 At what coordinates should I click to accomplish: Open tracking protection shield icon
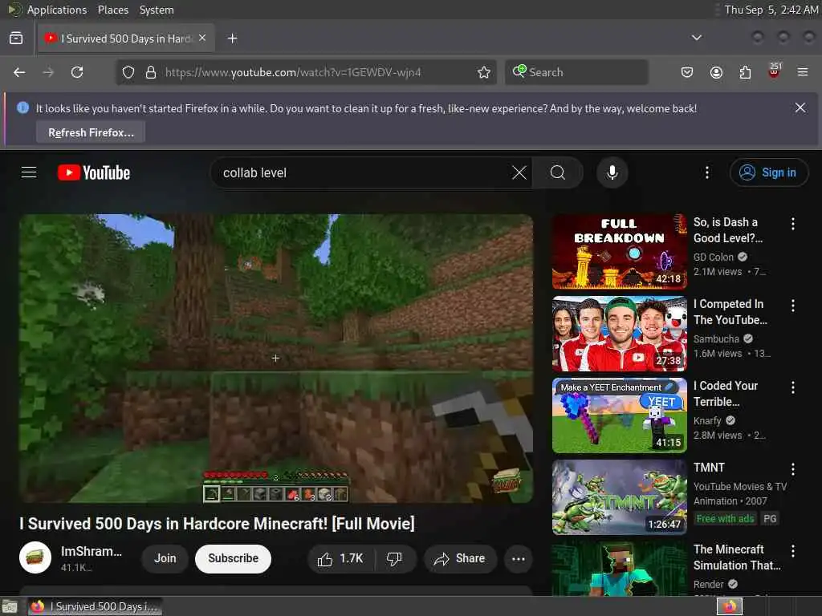[128, 72]
